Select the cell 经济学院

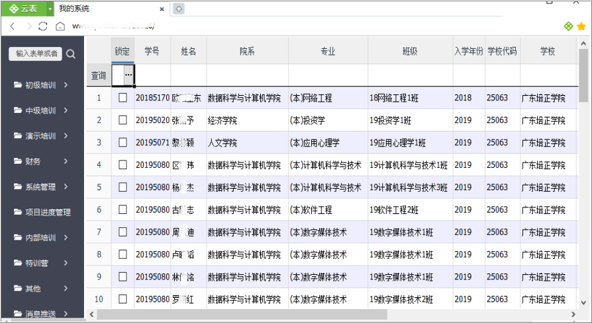tap(247, 120)
